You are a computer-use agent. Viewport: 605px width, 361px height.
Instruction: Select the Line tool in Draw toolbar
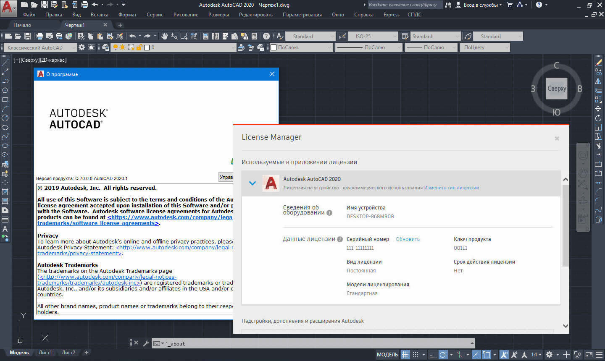(5, 63)
